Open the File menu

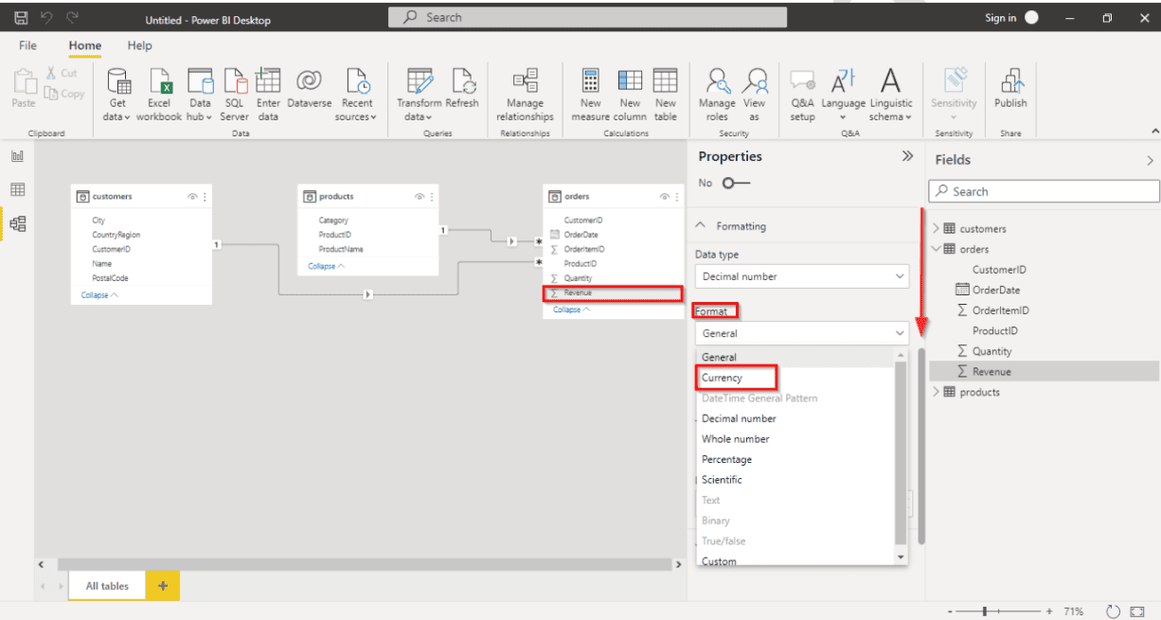[x=28, y=45]
